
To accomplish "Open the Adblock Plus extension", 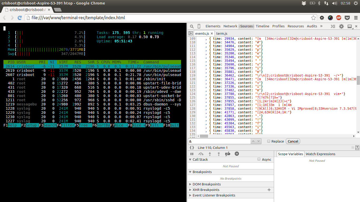I will 339,18.
